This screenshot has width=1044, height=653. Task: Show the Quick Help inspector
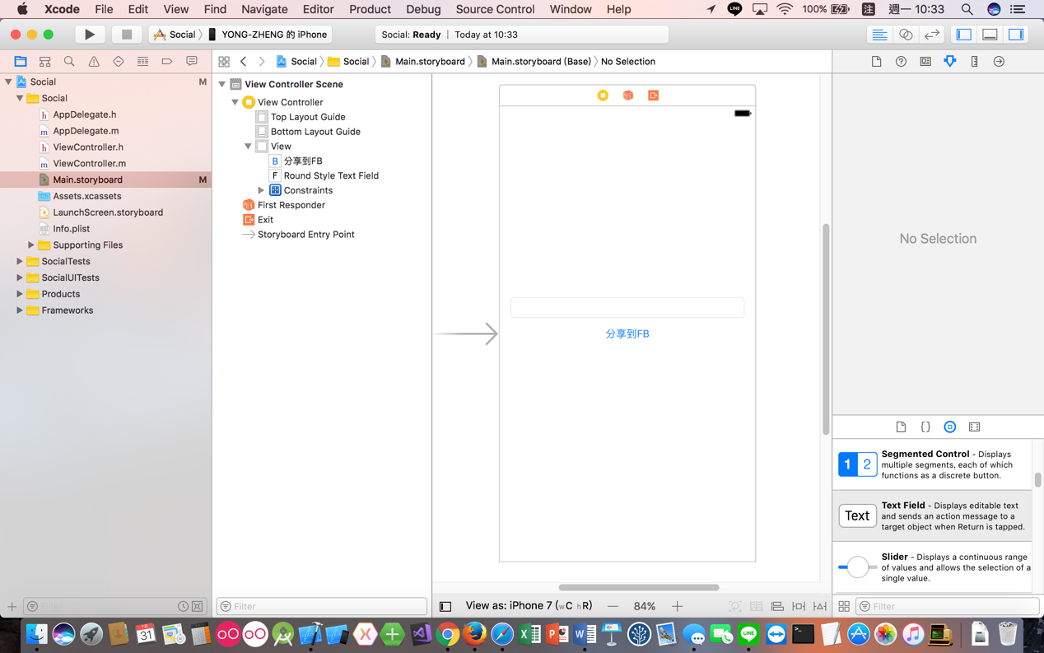coord(901,61)
